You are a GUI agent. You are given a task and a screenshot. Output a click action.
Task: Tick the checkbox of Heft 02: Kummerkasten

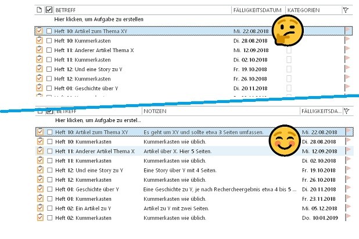tap(50, 218)
